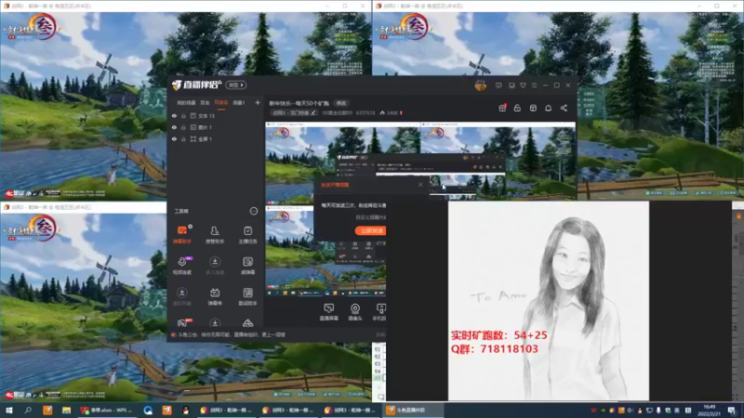Open the store icon in stream header

pos(533,108)
